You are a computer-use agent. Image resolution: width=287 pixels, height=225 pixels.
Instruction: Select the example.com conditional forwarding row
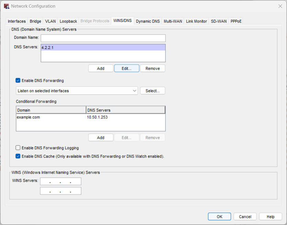pos(91,117)
